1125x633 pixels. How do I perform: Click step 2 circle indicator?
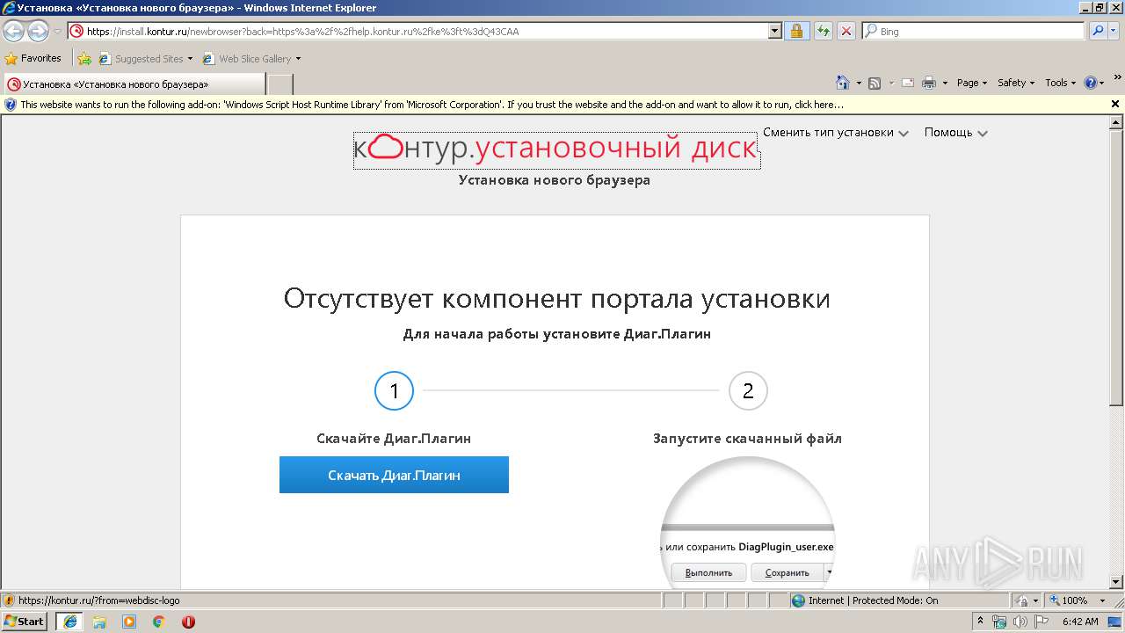coord(748,391)
